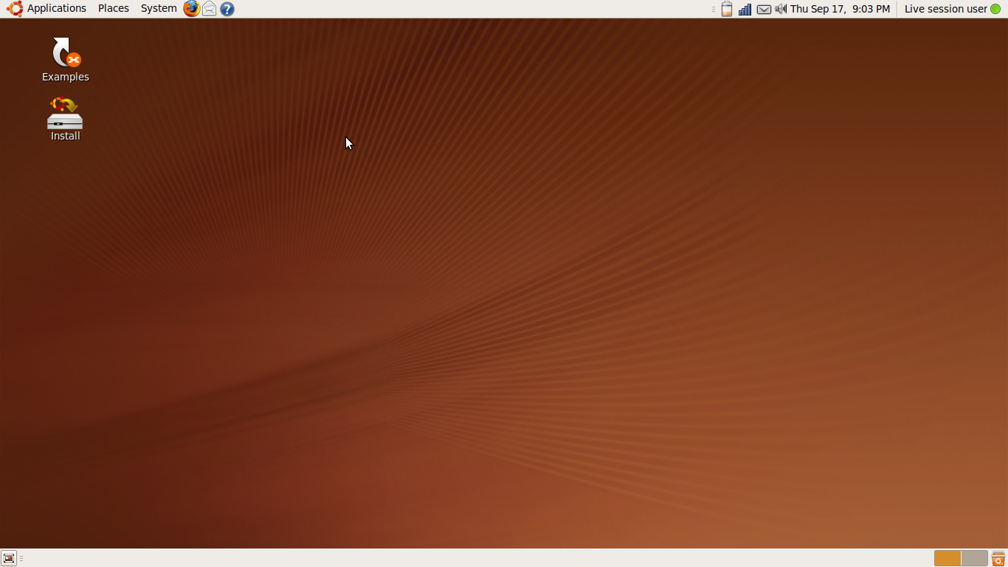Open the Applications menu
The width and height of the screenshot is (1008, 567).
(x=57, y=9)
